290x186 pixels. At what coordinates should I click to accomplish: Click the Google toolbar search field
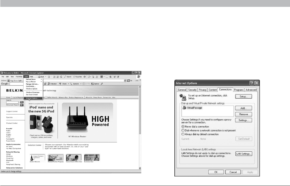17,84
